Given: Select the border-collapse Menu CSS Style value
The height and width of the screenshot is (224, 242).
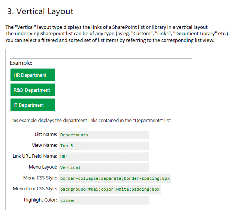Looking at the screenshot, I should pyautogui.click(x=115, y=178).
